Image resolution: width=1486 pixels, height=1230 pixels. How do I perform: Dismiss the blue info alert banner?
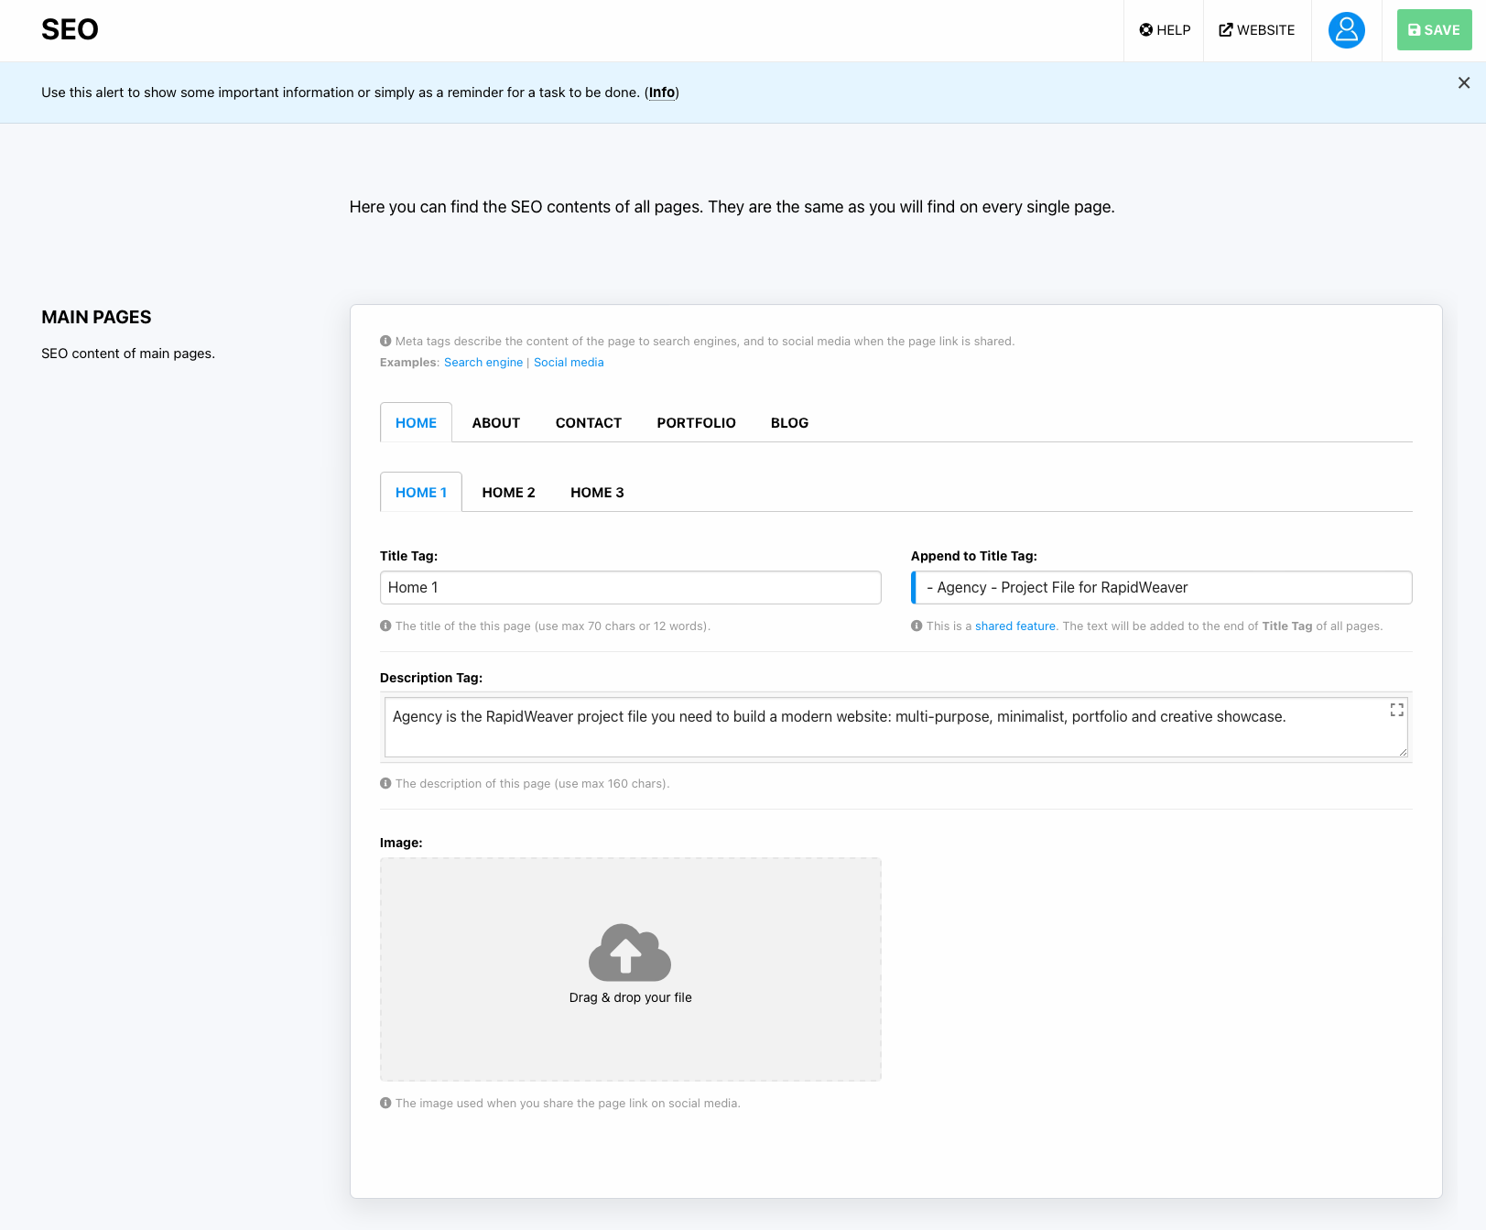(1463, 83)
